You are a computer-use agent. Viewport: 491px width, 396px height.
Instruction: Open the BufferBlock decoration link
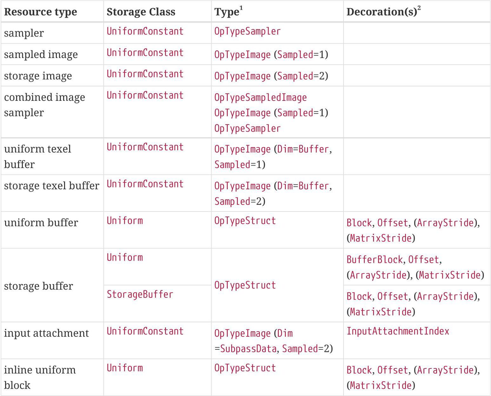374,260
